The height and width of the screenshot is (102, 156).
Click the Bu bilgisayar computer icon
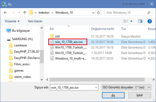[x=8, y=31]
